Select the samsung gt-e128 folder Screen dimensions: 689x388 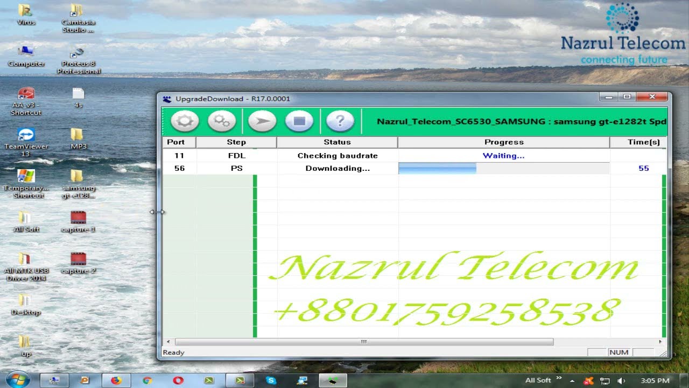pyautogui.click(x=78, y=184)
